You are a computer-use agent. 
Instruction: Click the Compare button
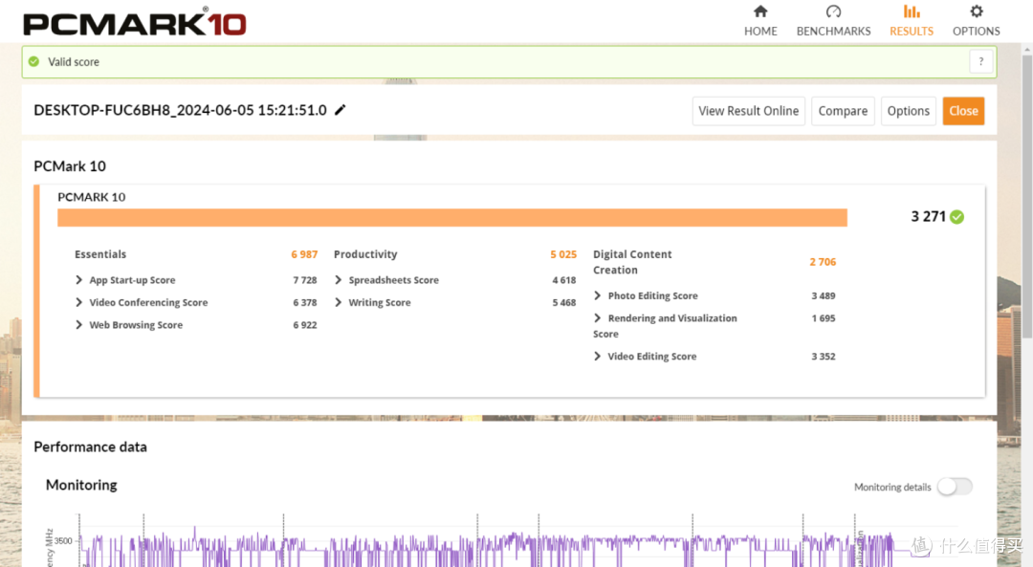click(x=843, y=111)
